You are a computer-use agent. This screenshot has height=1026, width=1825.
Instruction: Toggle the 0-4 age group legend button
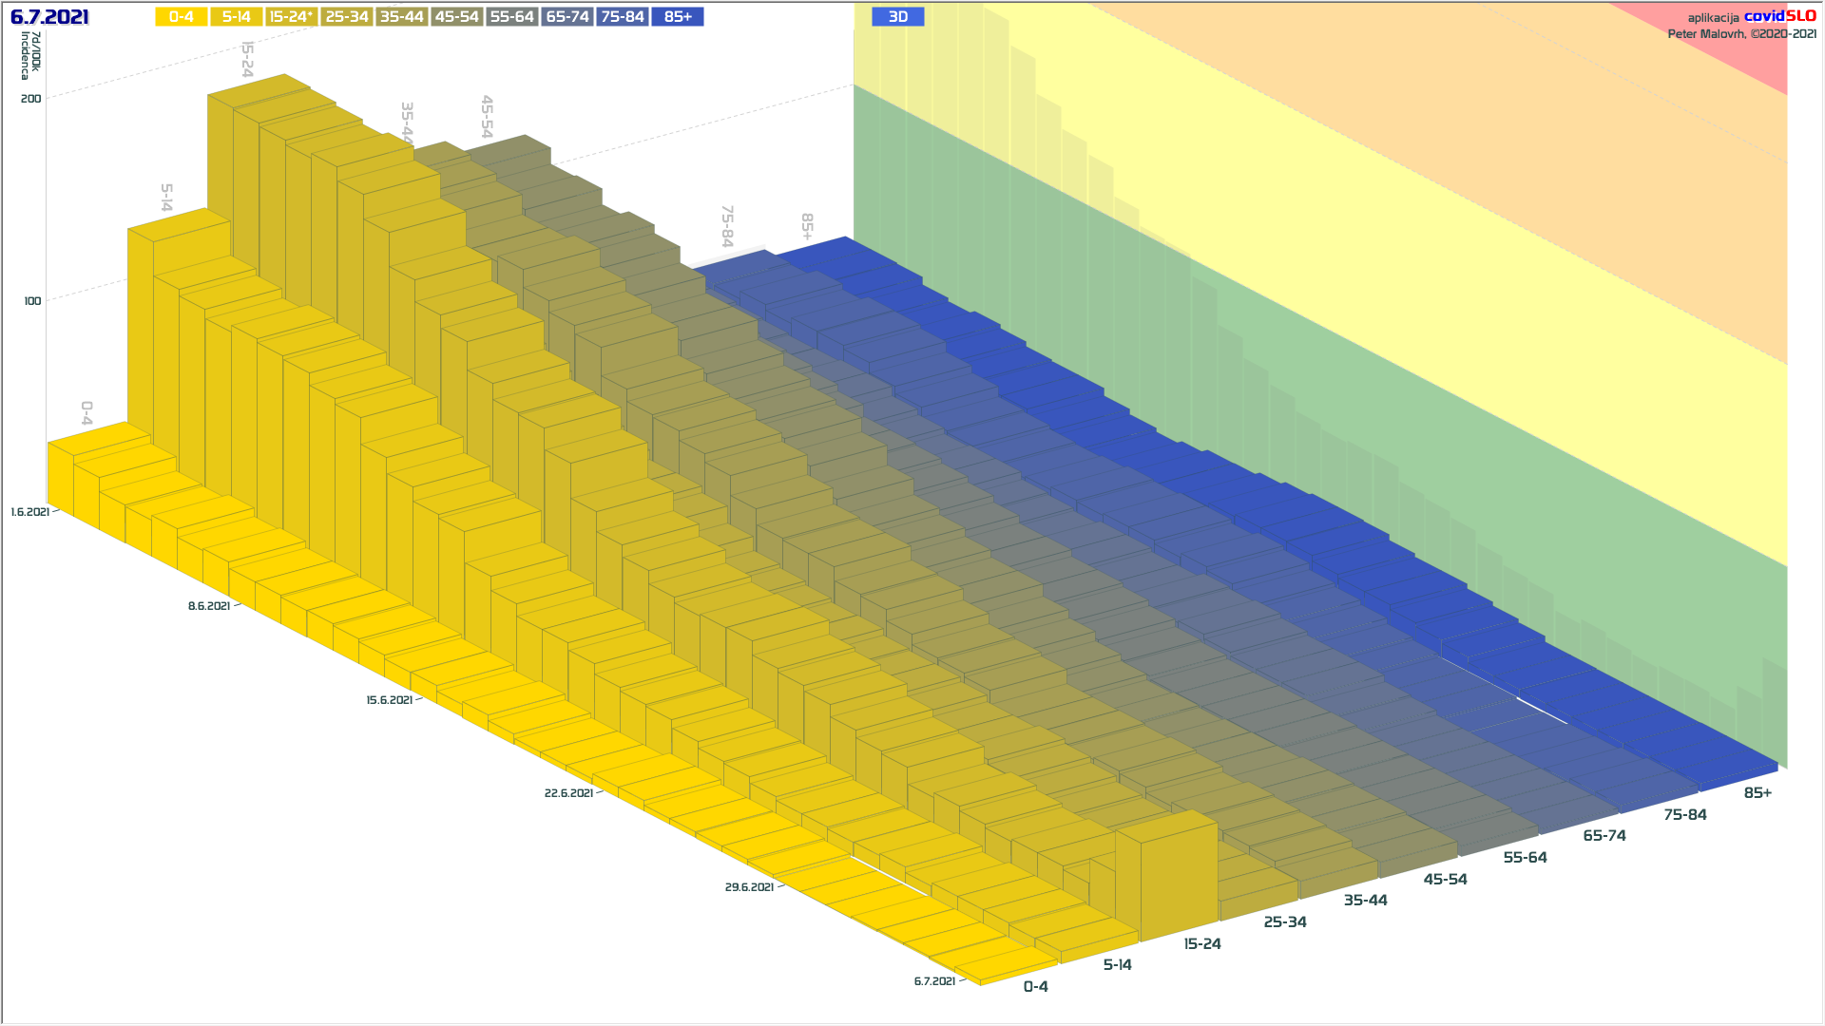pyautogui.click(x=181, y=17)
